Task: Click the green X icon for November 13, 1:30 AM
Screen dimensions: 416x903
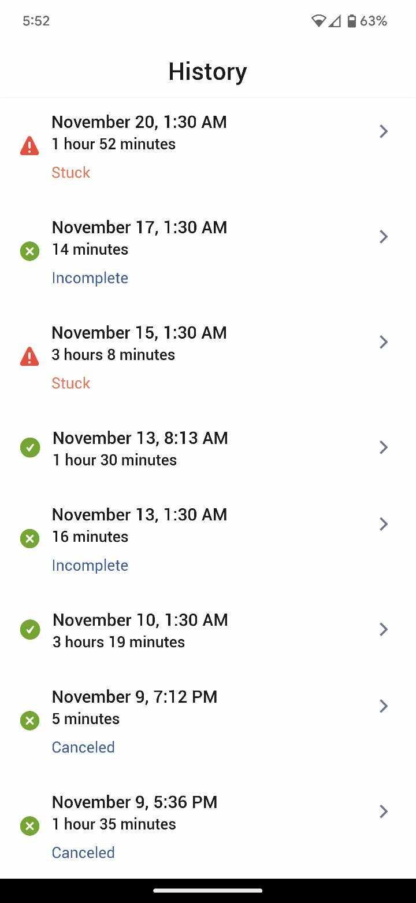Action: (x=29, y=538)
